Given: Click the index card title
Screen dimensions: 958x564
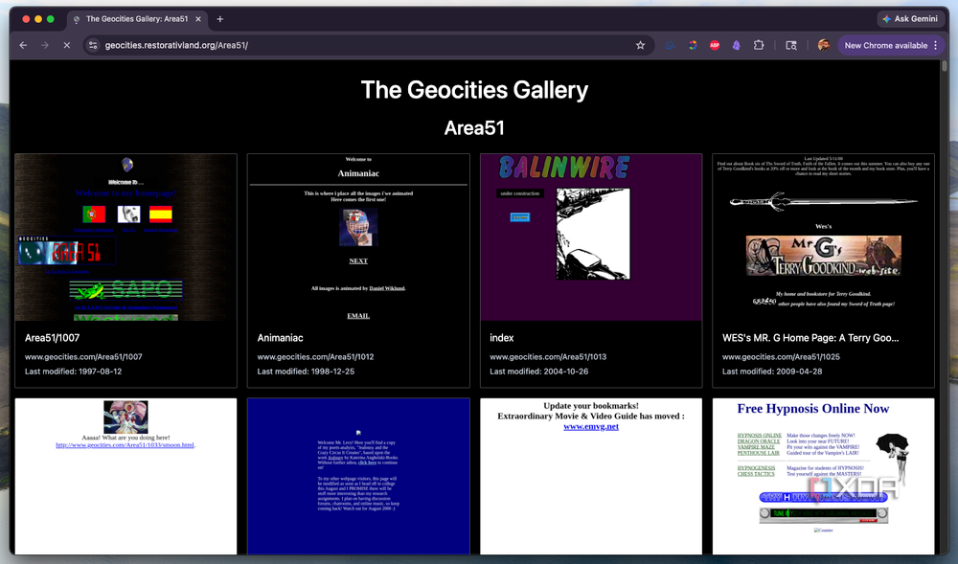Looking at the screenshot, I should click(x=502, y=338).
